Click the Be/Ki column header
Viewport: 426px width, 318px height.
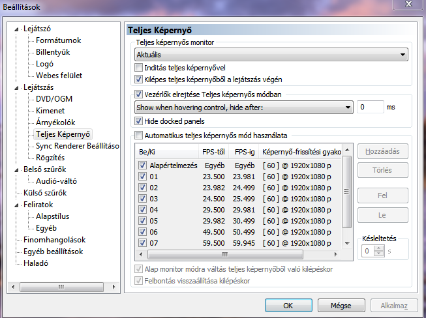point(167,152)
